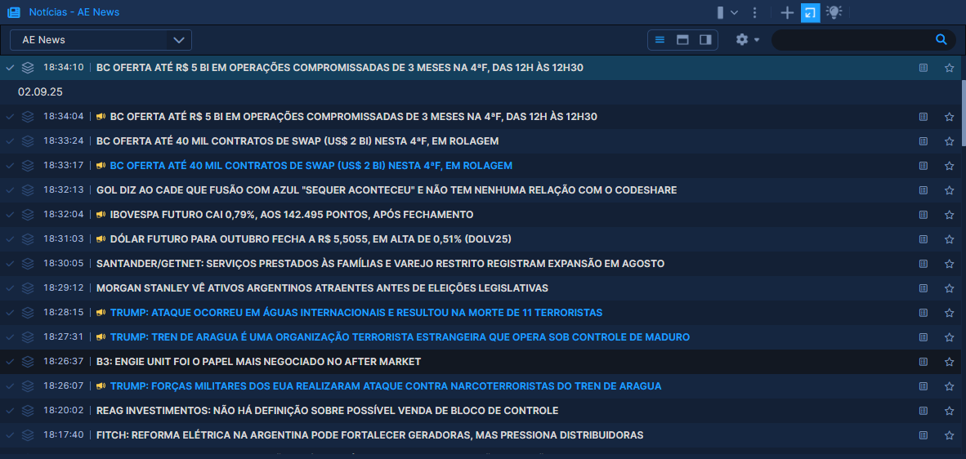Star the IBOVESPA FUTURO CAI headline

[x=950, y=215]
